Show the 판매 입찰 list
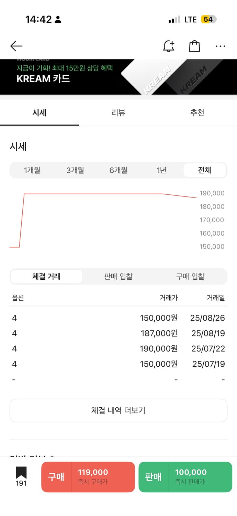The image size is (237, 516). coord(118,277)
